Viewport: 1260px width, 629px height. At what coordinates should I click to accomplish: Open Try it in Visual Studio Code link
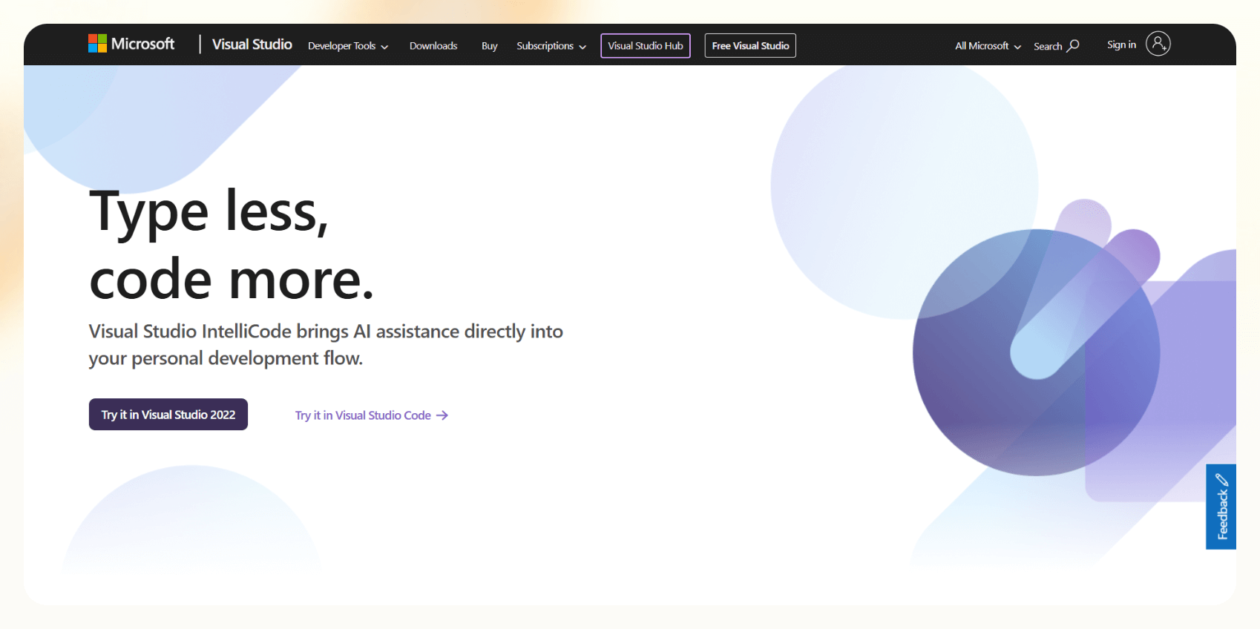pyautogui.click(x=372, y=415)
